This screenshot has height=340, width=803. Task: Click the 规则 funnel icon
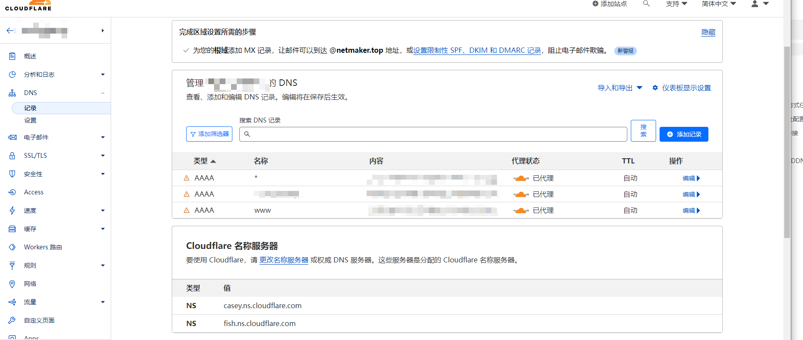click(12, 265)
